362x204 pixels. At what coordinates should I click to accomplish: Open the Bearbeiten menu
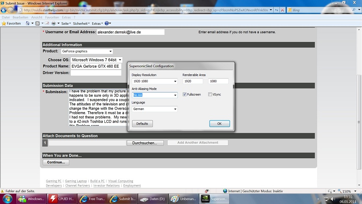coord(20,17)
